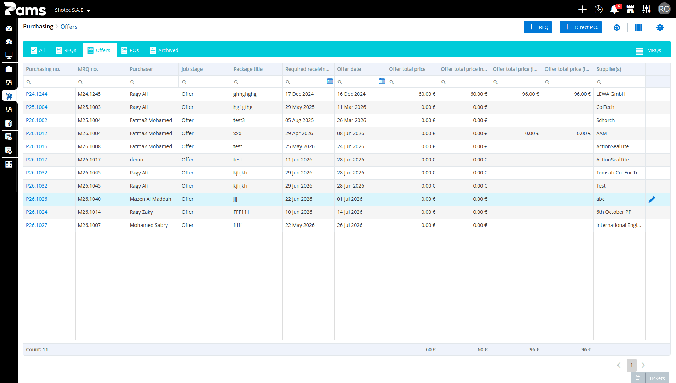Select the All tab
676x383 pixels.
(x=38, y=50)
